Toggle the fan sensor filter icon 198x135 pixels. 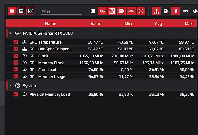pyautogui.click(x=195, y=11)
